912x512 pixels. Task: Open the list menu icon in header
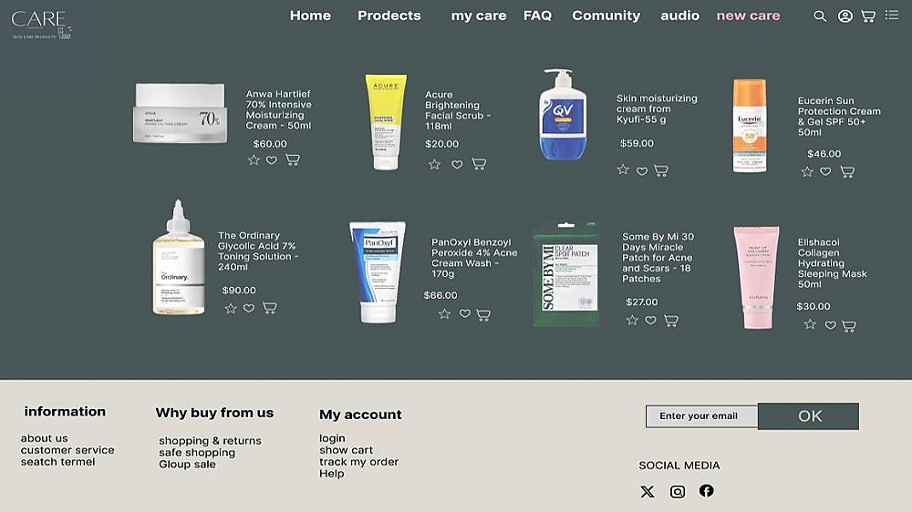pyautogui.click(x=892, y=15)
